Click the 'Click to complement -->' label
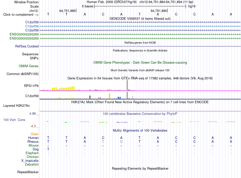The width and height of the screenshot is (241, 178). 21,15
